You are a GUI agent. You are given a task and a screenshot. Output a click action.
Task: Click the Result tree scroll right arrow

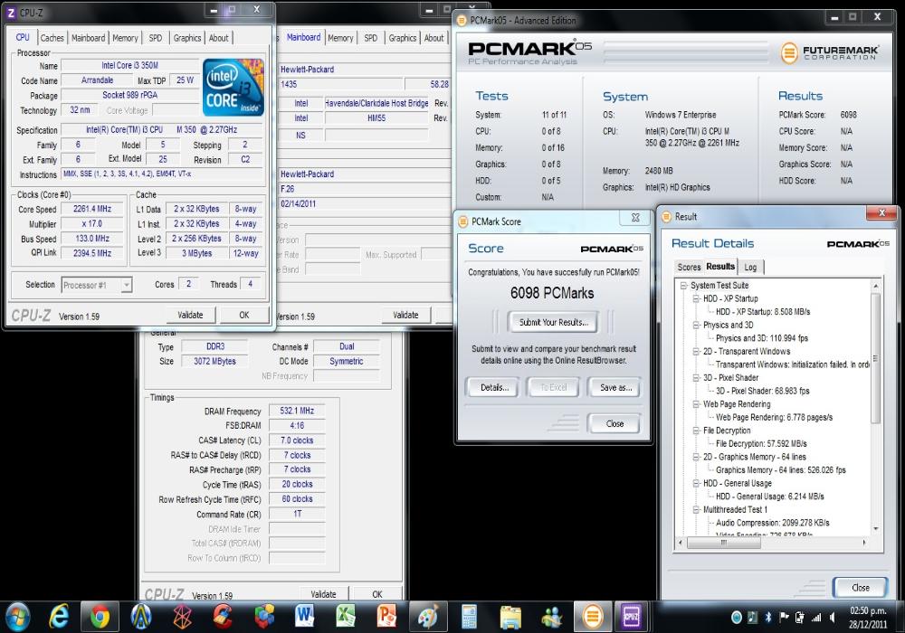click(864, 543)
